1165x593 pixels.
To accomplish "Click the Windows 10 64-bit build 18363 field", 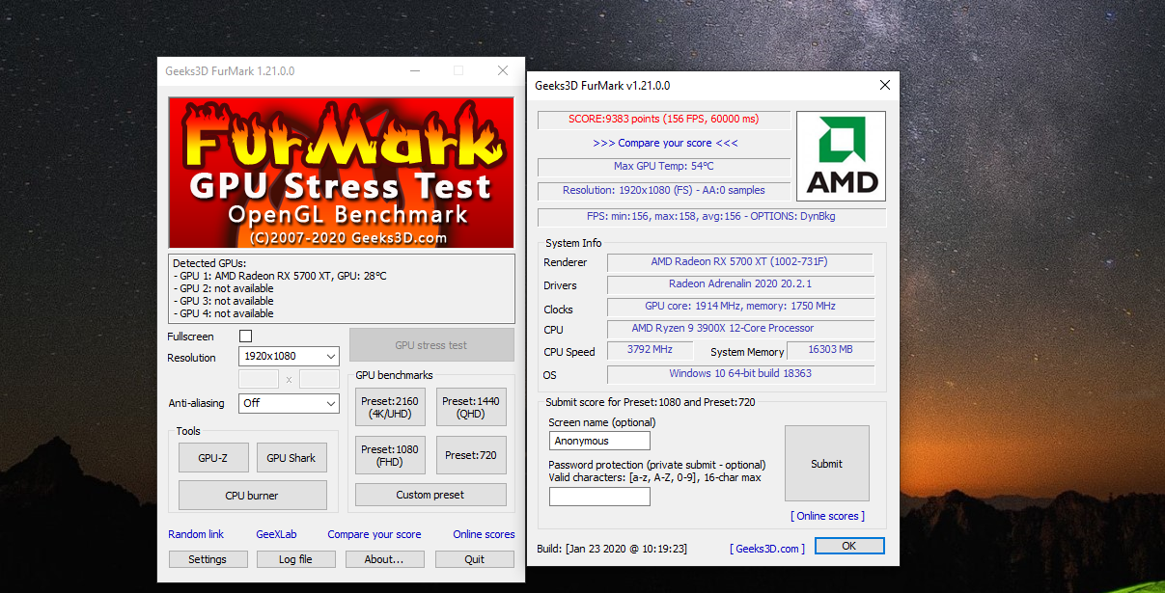I will [739, 373].
